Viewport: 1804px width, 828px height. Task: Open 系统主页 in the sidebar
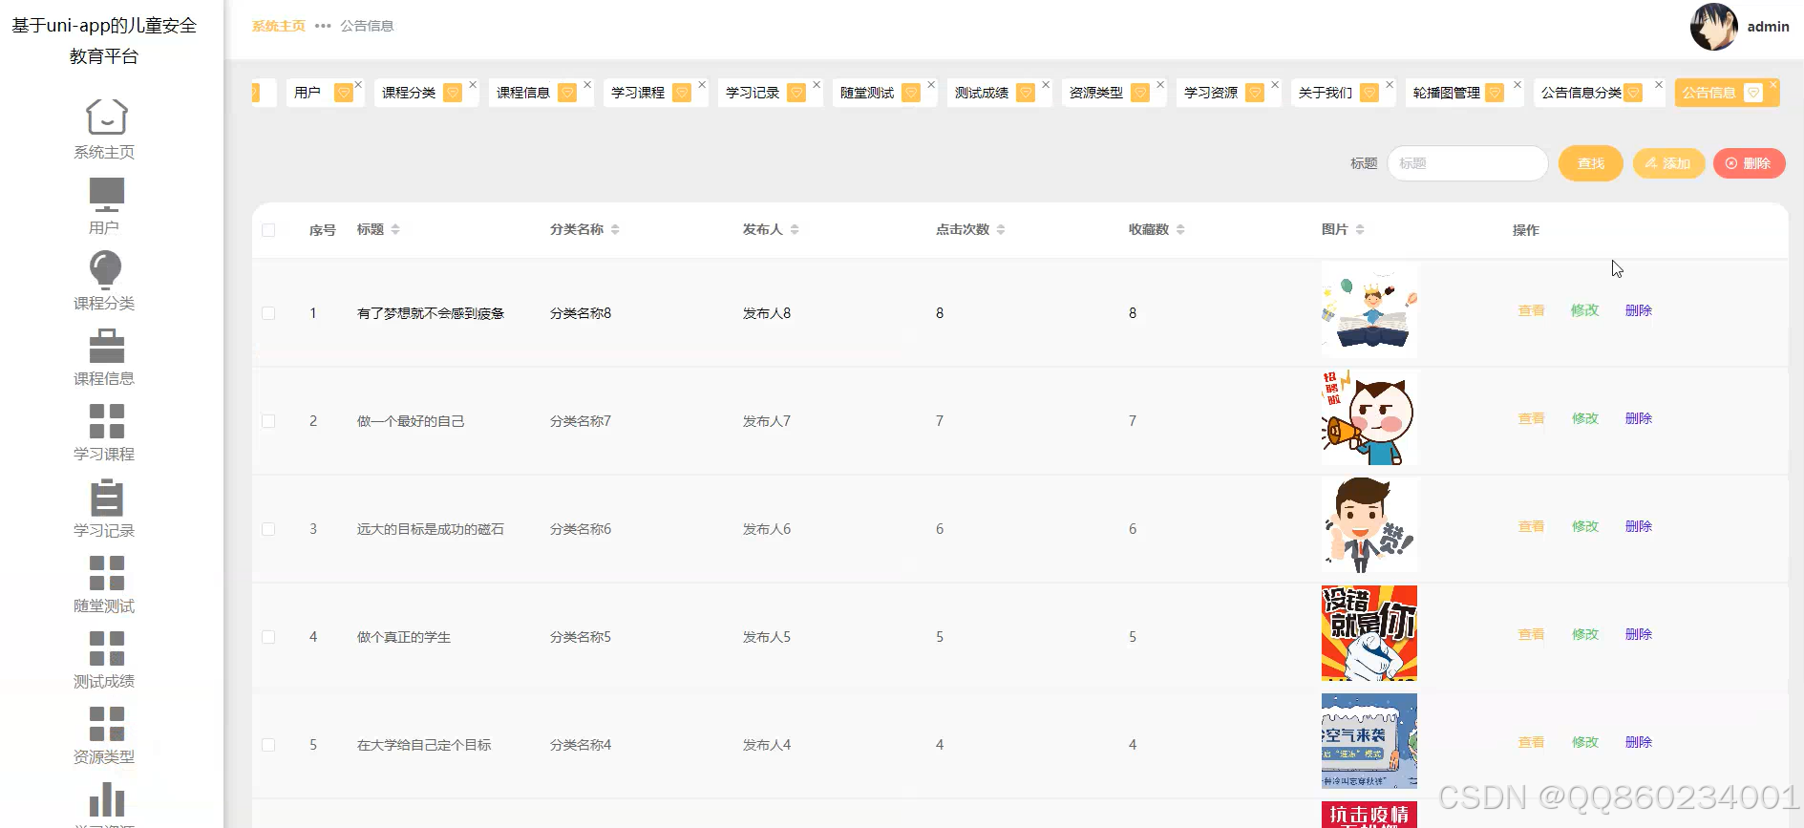[x=104, y=130]
